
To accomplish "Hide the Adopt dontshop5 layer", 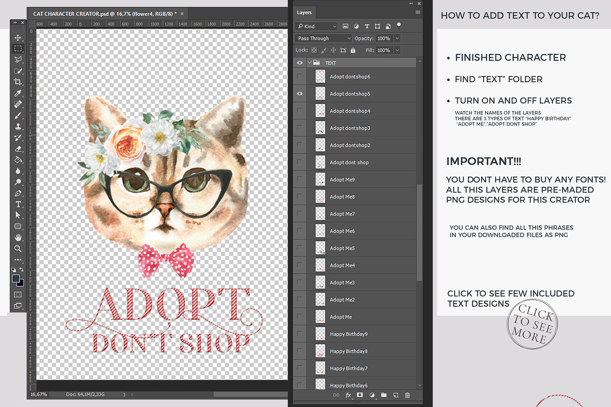I will coord(300,94).
